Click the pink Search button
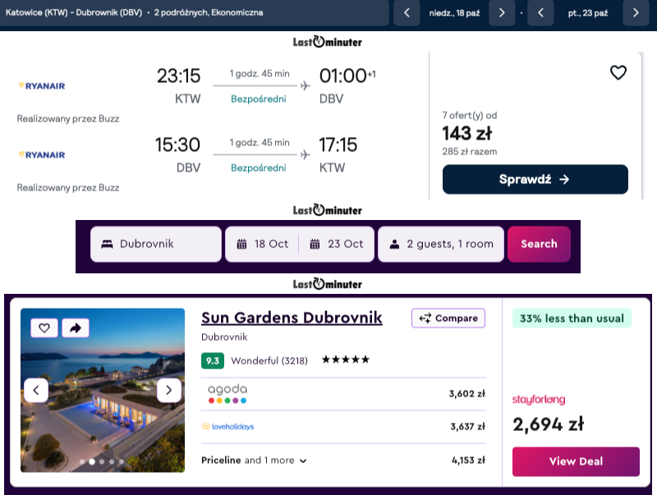Viewport: 657px width, 495px height. click(539, 244)
